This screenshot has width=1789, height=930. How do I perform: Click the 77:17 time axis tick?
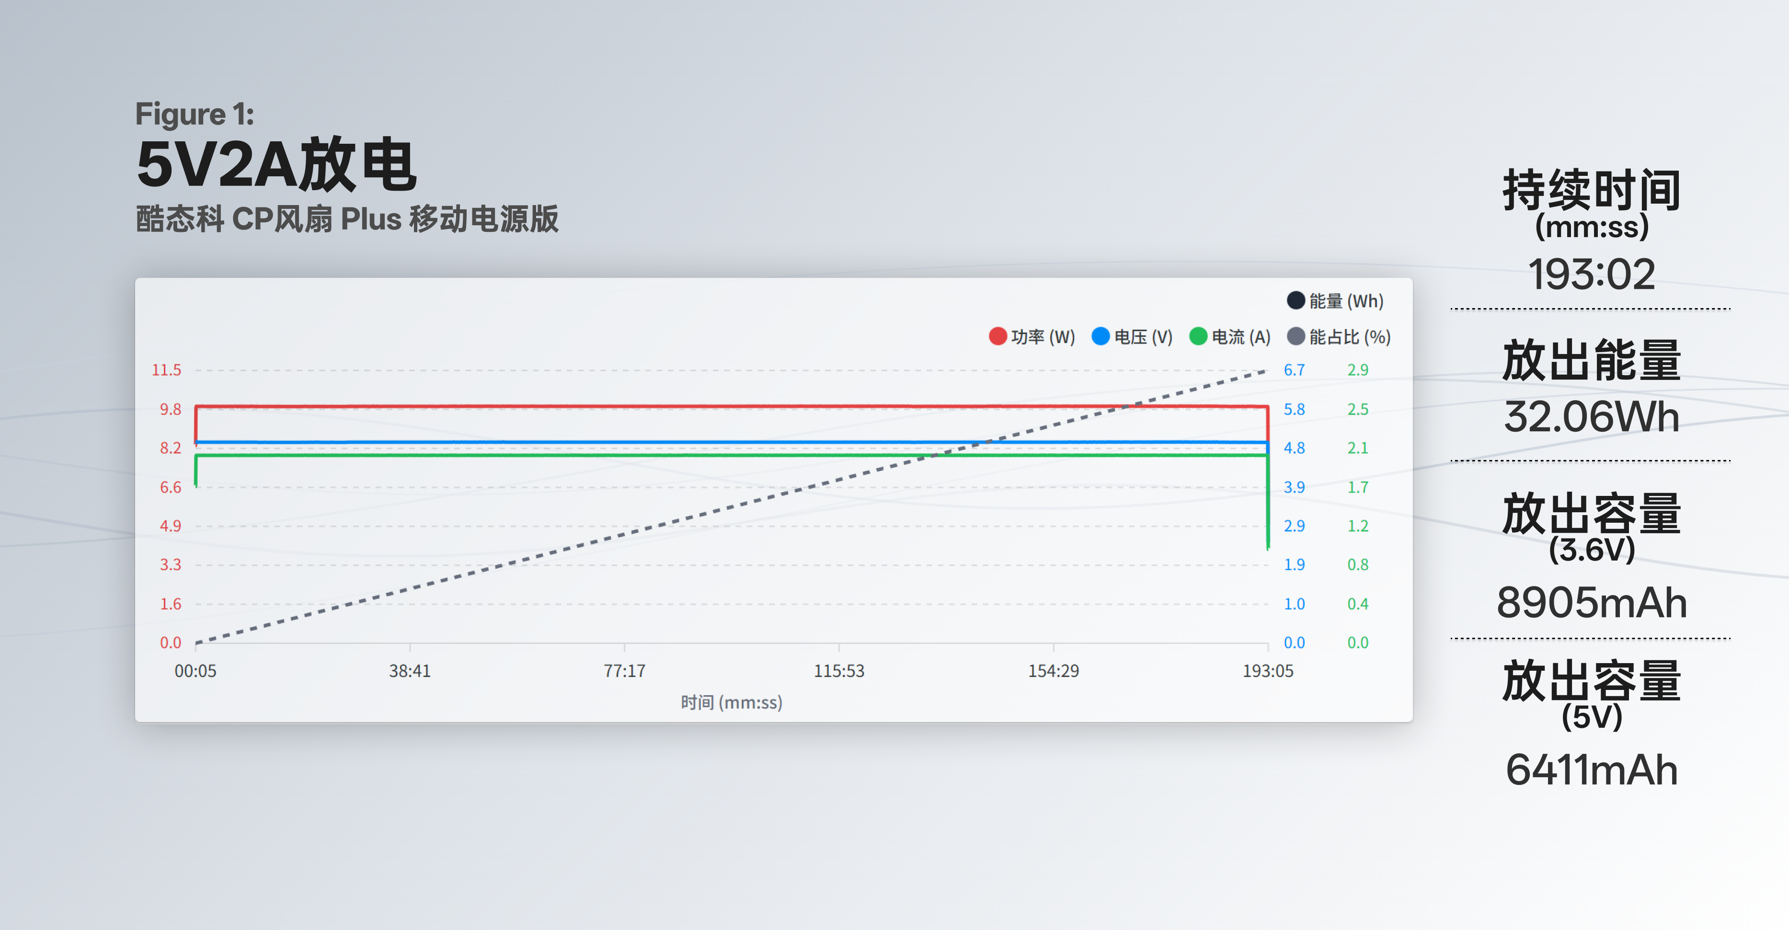[x=624, y=671]
